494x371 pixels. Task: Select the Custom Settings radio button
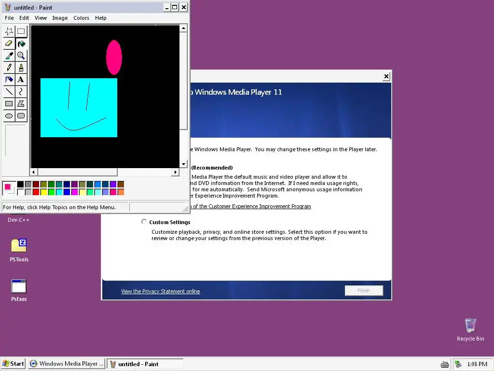[x=144, y=222]
